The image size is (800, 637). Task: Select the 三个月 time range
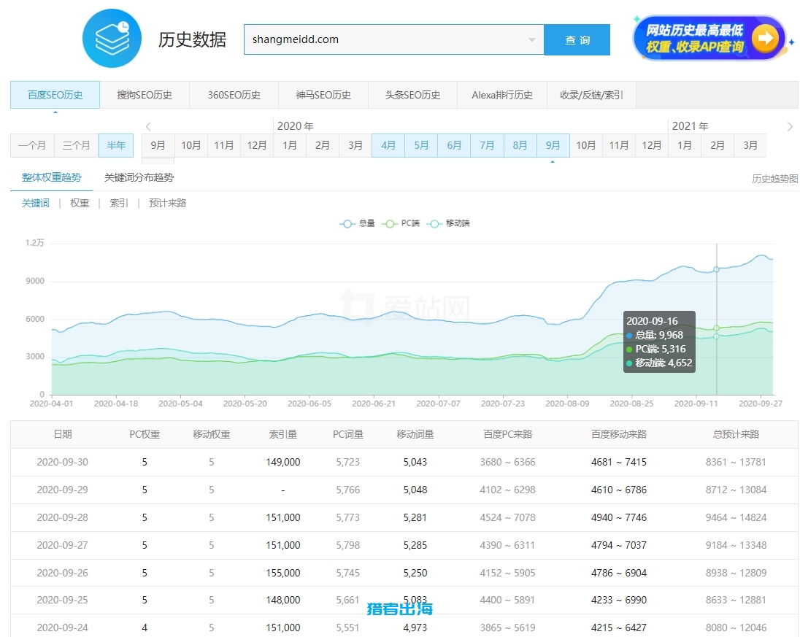coord(77,145)
